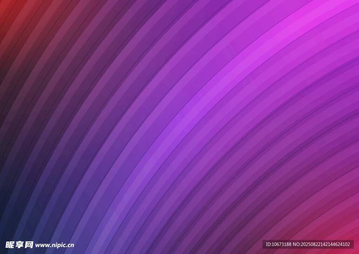Click the 享 character in the logo
Screen dimensions: 359x254
pos(20,245)
